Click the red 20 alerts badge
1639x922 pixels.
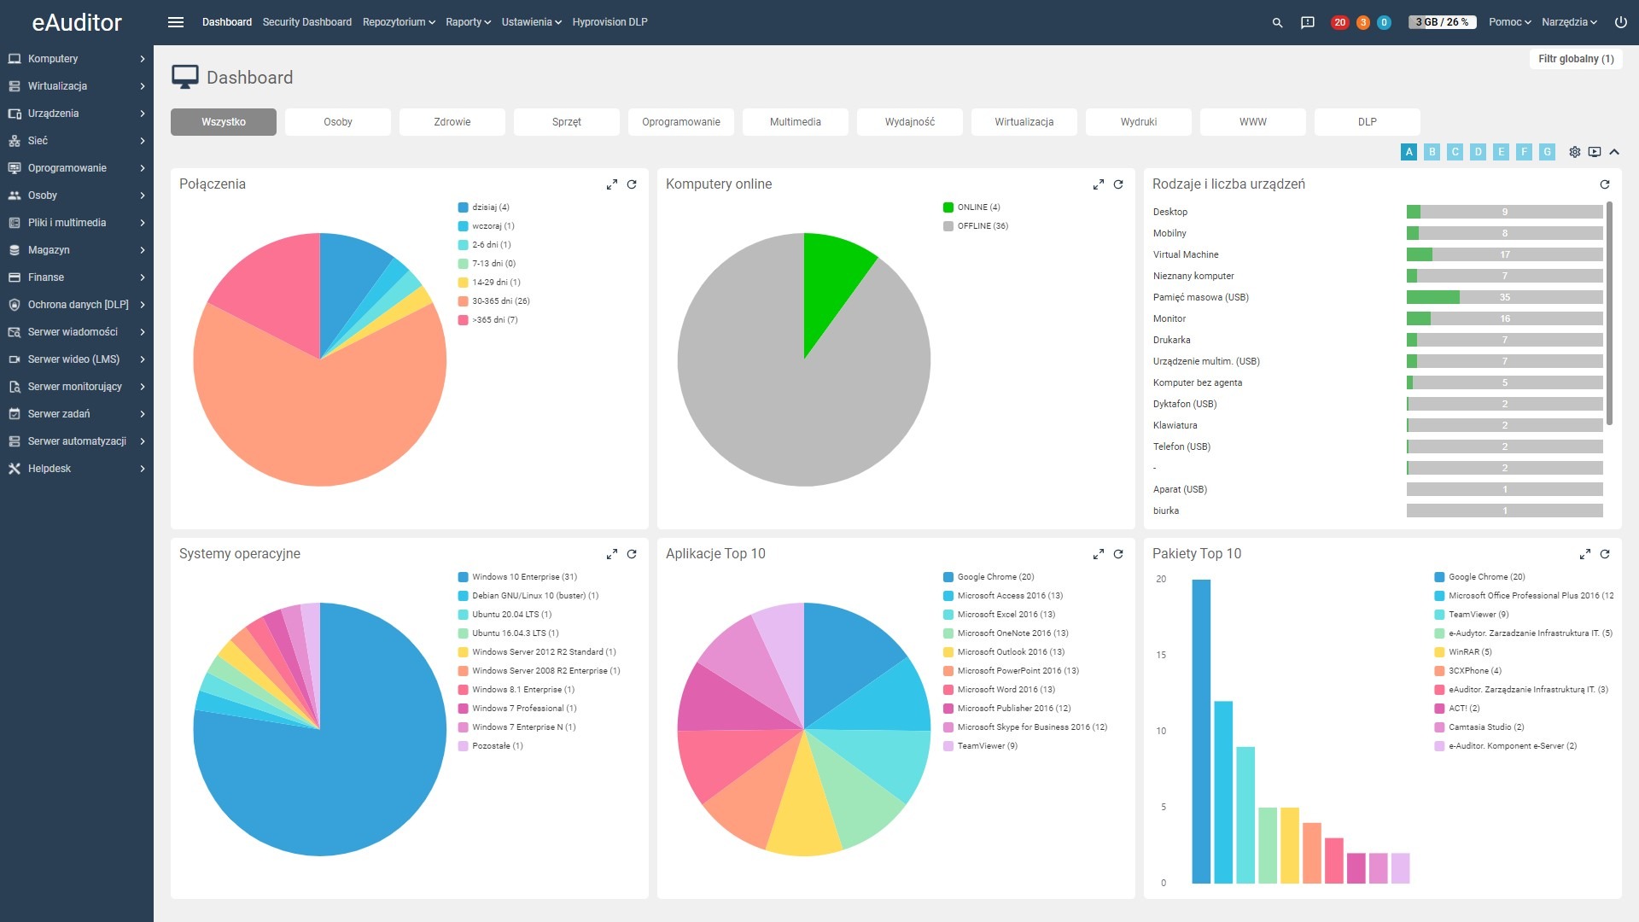click(x=1339, y=22)
